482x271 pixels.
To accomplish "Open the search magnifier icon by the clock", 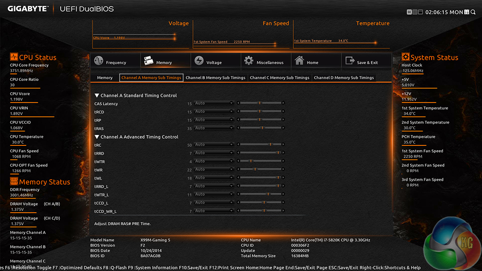I will pos(473,12).
